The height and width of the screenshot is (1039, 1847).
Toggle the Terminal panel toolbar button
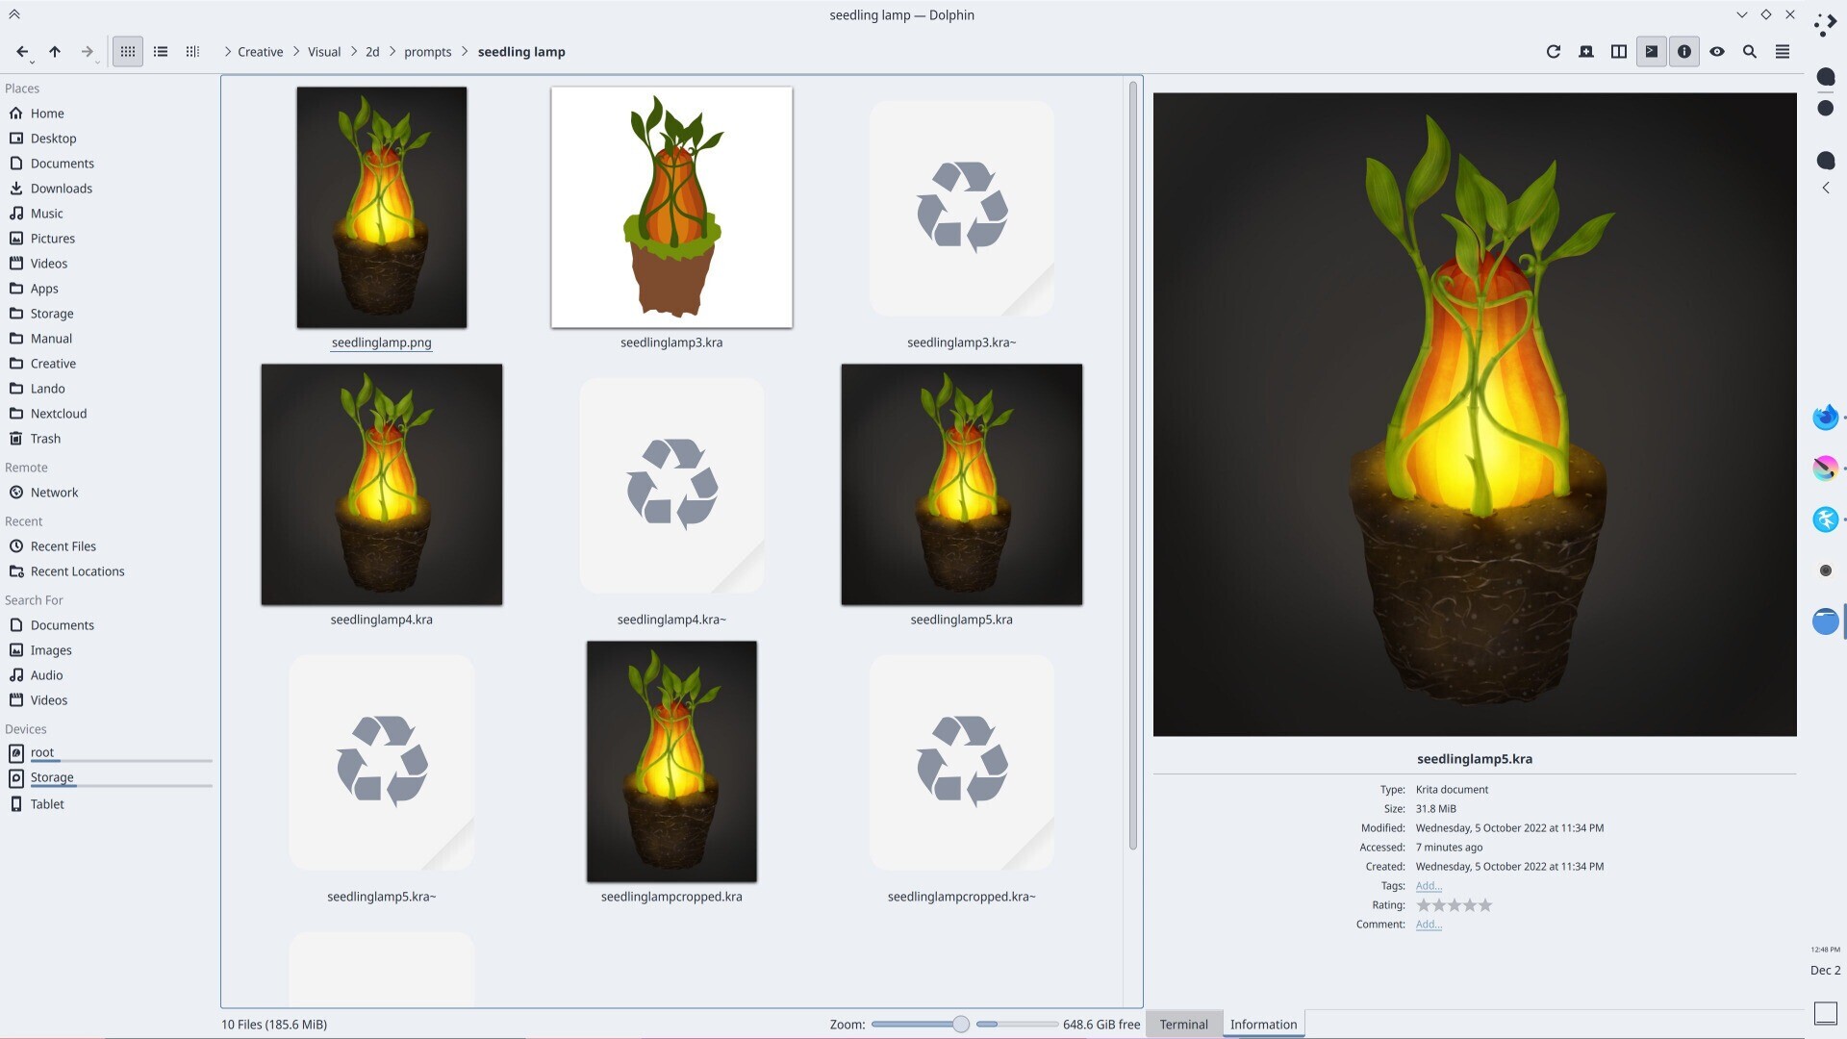click(1651, 52)
